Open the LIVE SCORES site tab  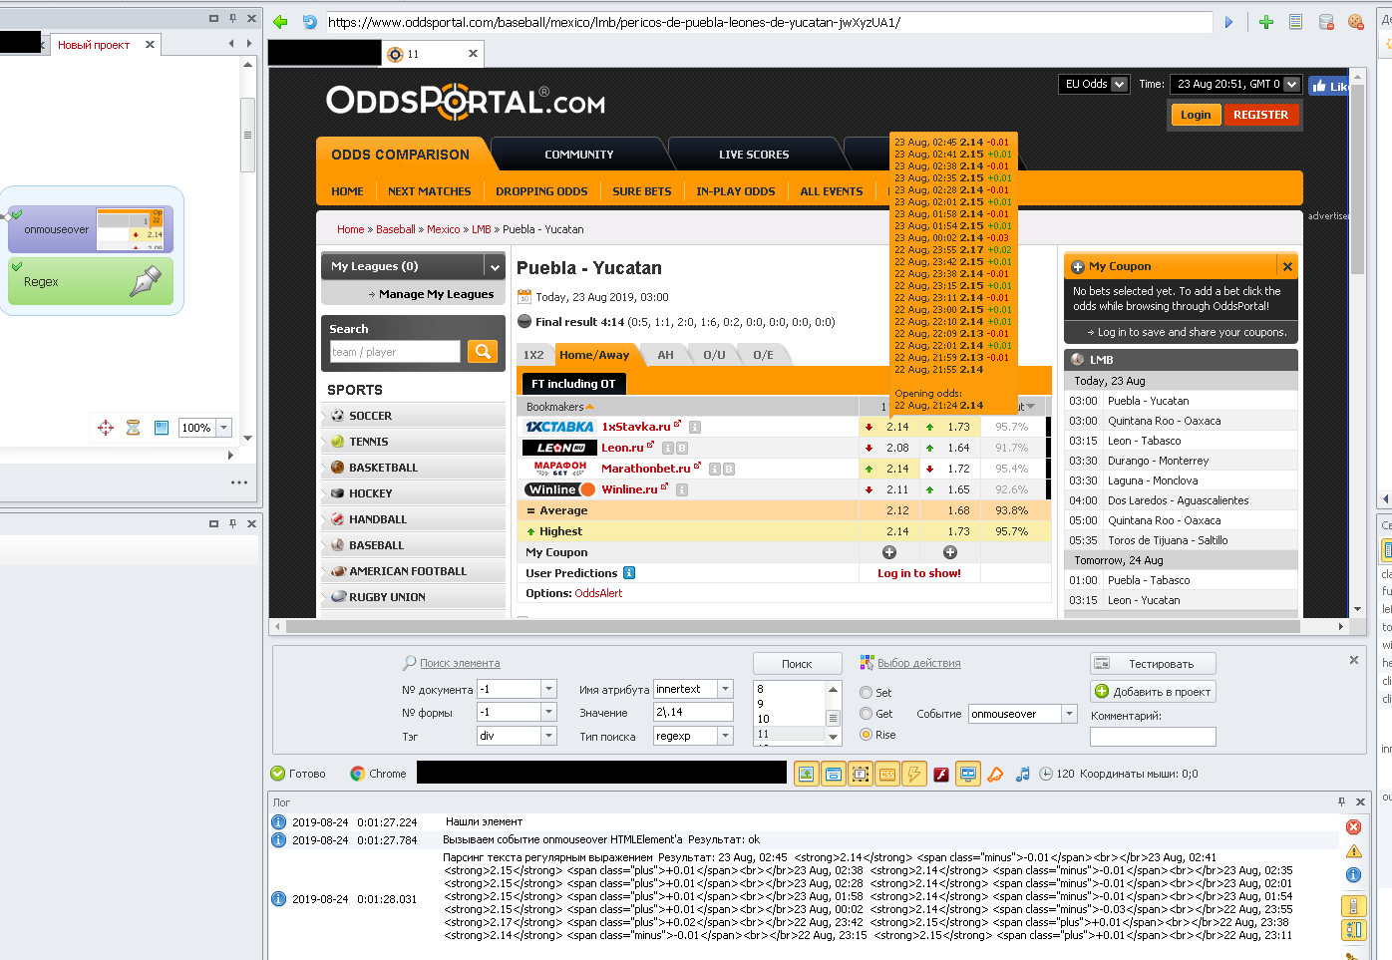(x=754, y=155)
